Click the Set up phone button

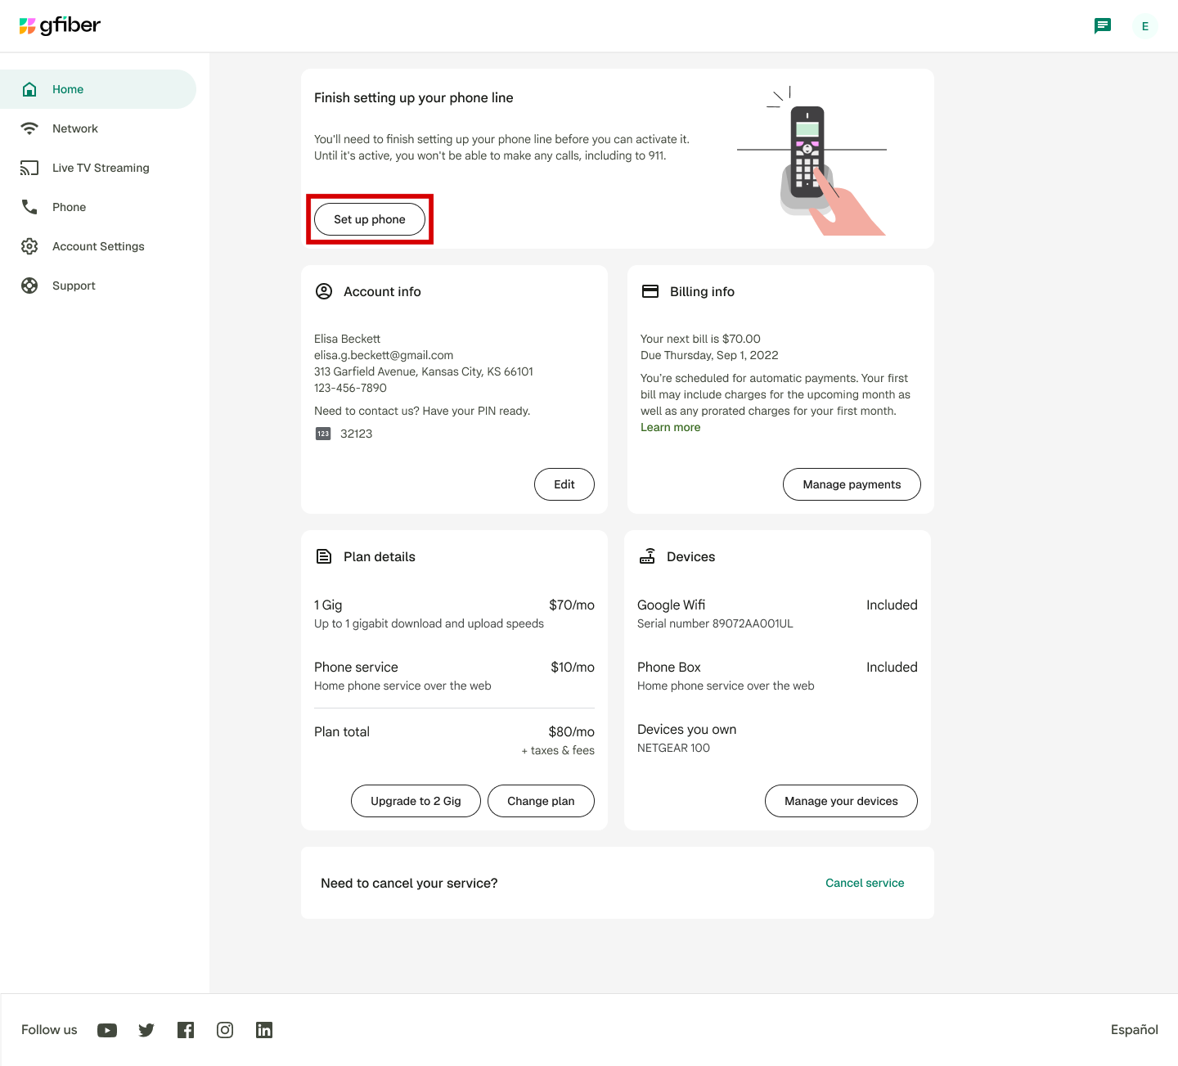(370, 219)
